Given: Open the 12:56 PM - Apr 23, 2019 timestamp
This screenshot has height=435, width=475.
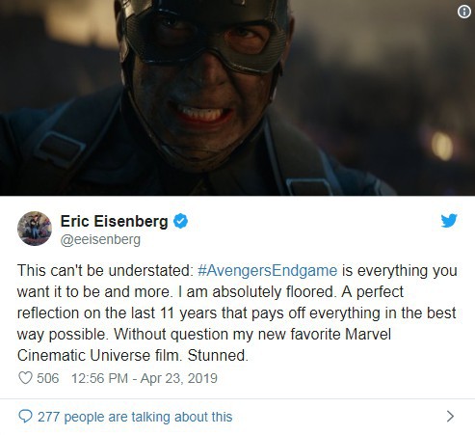Looking at the screenshot, I should (x=145, y=378).
